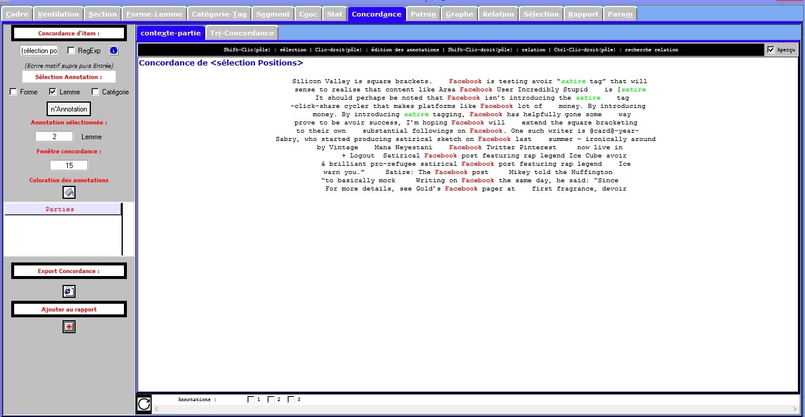
Task: Click 'Facebook' in the '-click-share cycler' line
Action: (x=497, y=106)
